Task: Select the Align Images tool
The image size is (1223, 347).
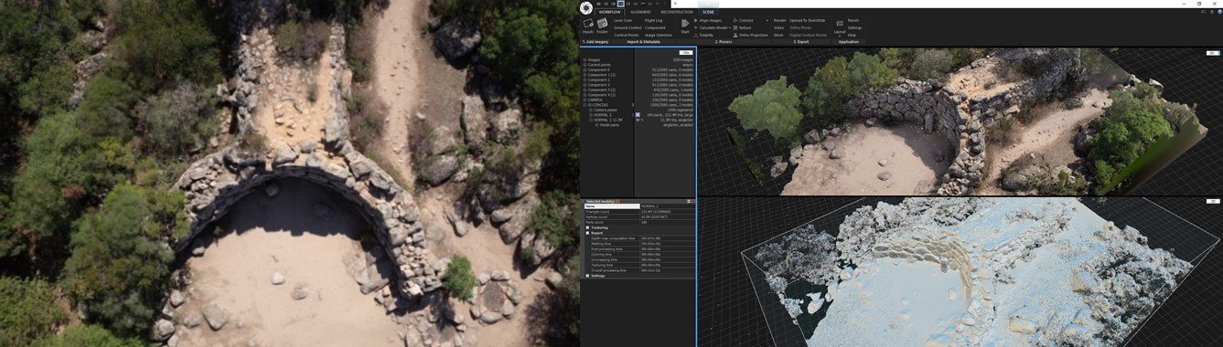Action: pyautogui.click(x=707, y=20)
